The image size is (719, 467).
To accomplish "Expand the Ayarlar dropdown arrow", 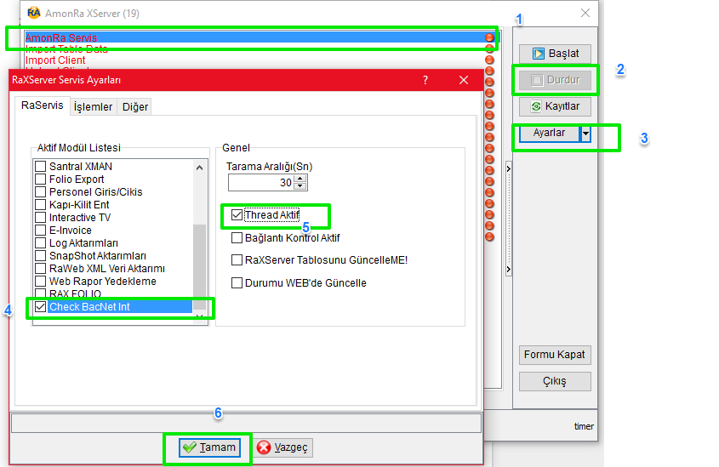I will coord(585,134).
